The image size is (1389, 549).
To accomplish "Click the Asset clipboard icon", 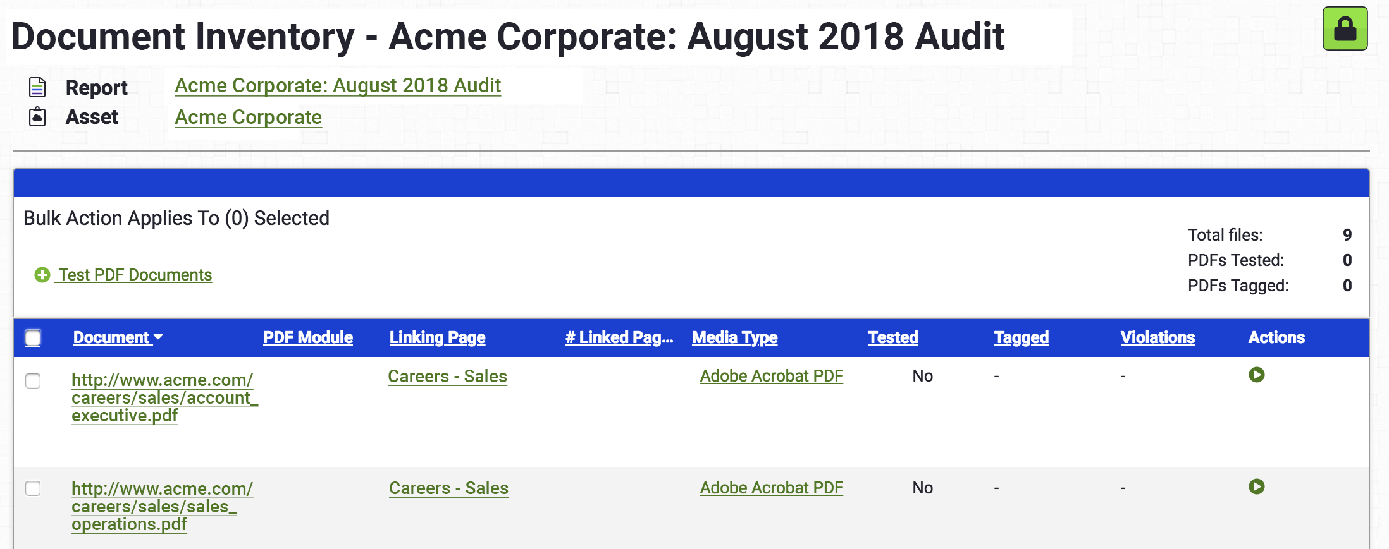I will [37, 117].
